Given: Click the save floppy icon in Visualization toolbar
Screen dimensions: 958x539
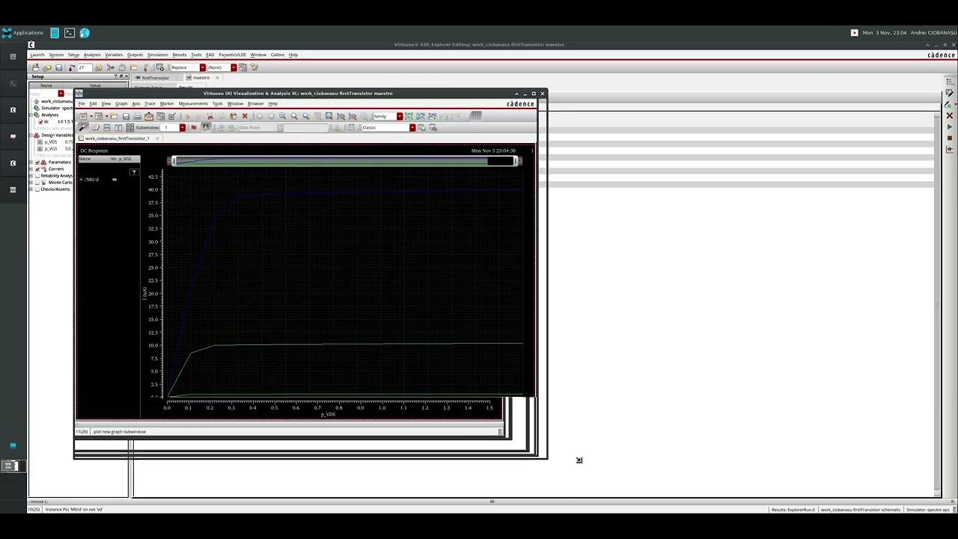Looking at the screenshot, I should (126, 116).
